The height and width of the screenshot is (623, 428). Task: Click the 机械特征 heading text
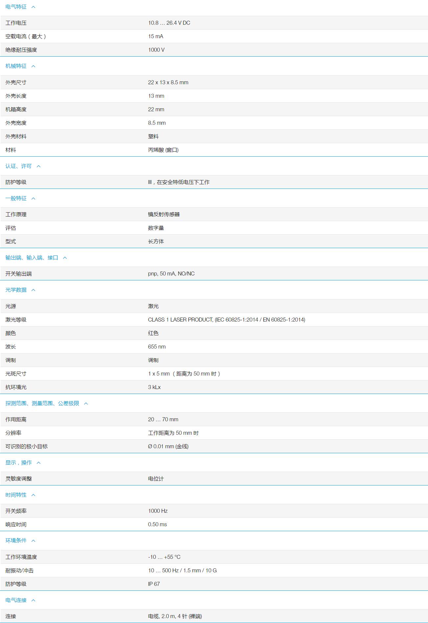point(16,66)
